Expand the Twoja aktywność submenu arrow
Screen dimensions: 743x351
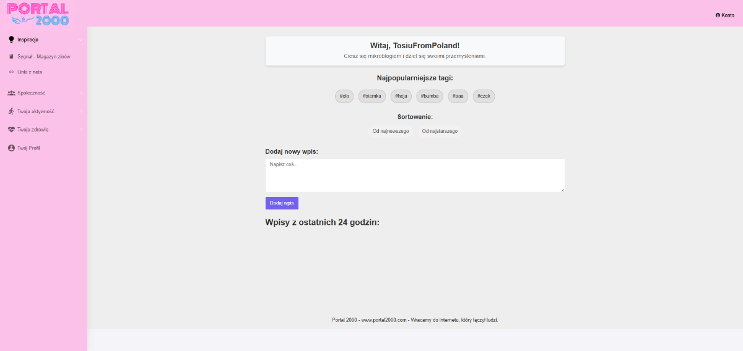click(80, 111)
